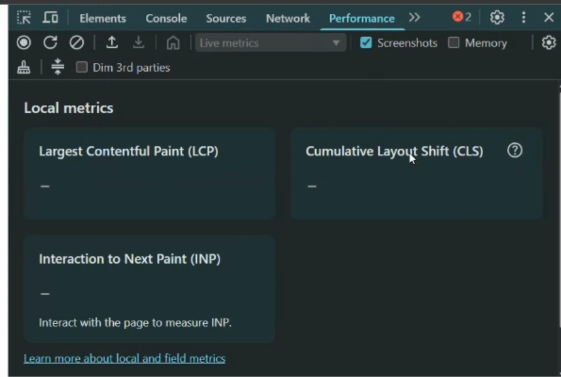The height and width of the screenshot is (377, 561).
Task: Clear the performance recording
Action: 77,43
